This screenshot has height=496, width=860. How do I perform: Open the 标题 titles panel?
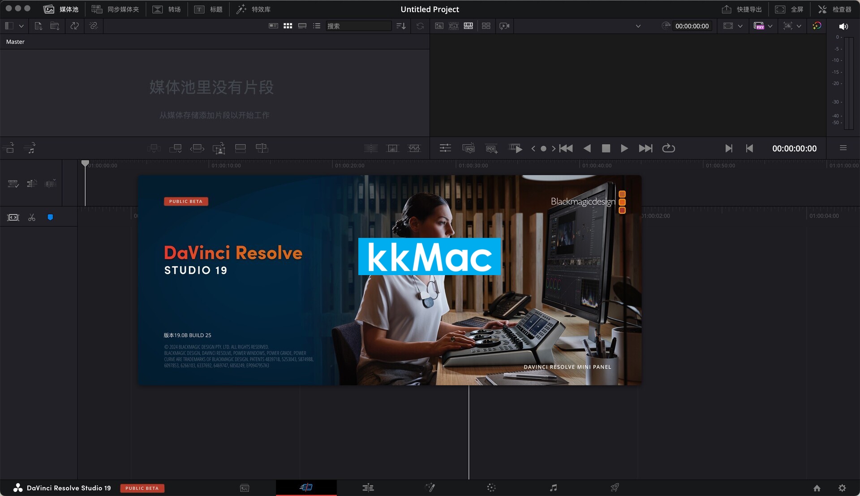(x=208, y=9)
